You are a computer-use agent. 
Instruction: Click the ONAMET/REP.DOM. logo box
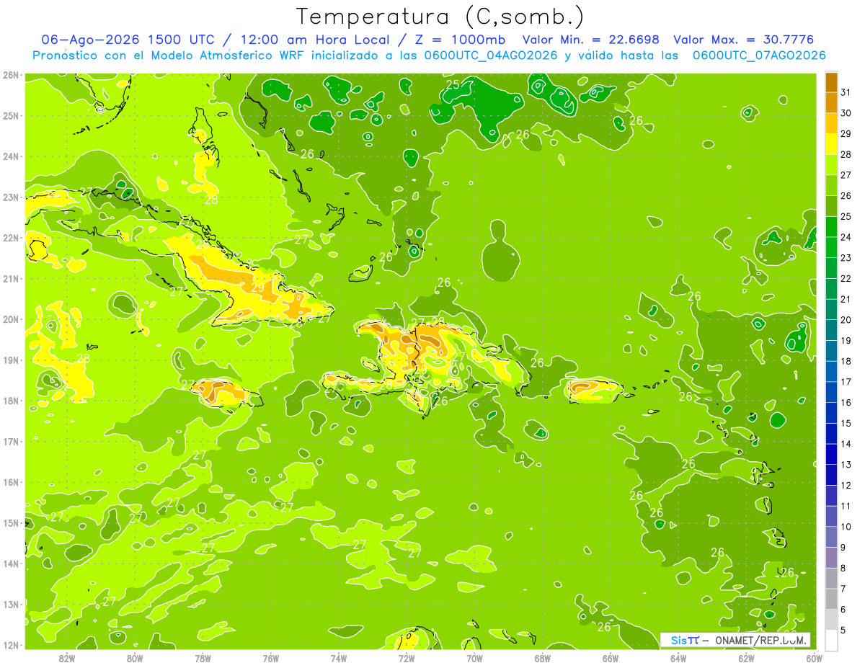[x=735, y=640]
